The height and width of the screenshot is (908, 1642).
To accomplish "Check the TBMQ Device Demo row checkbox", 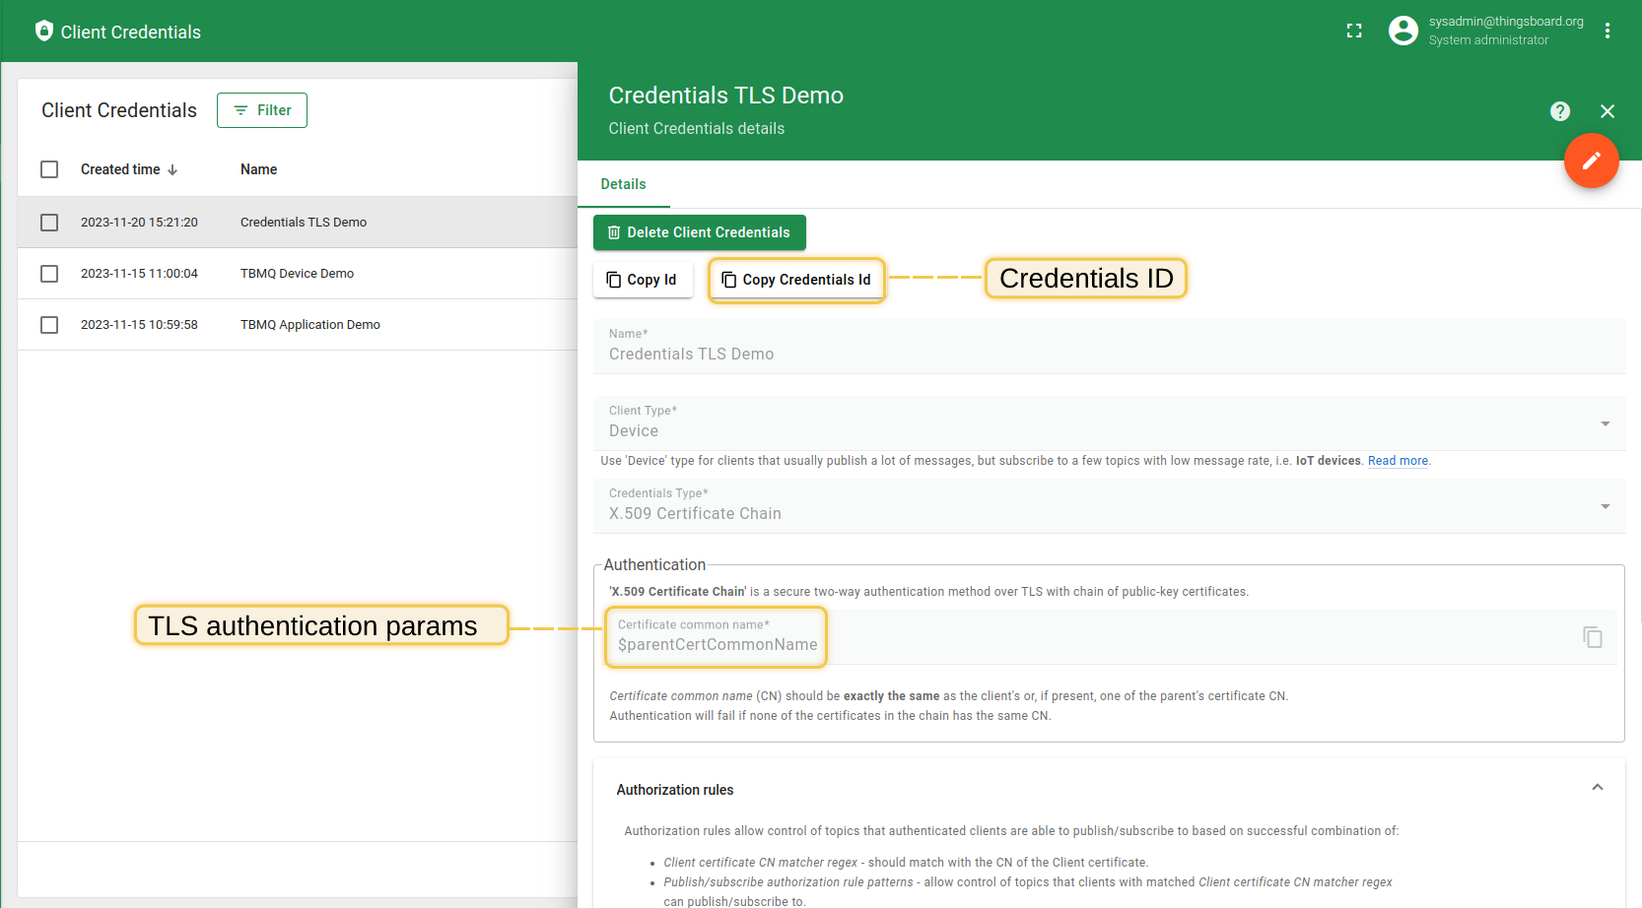I will (x=49, y=274).
